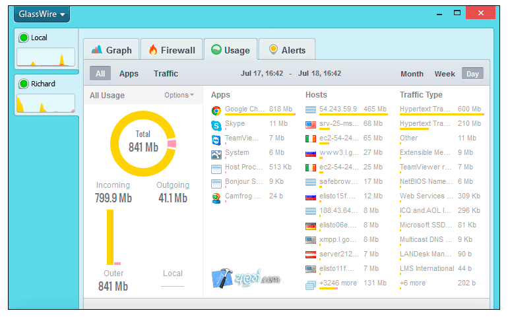This screenshot has height=319, width=508.
Task: Click the green Local status indicator
Action: click(24, 38)
